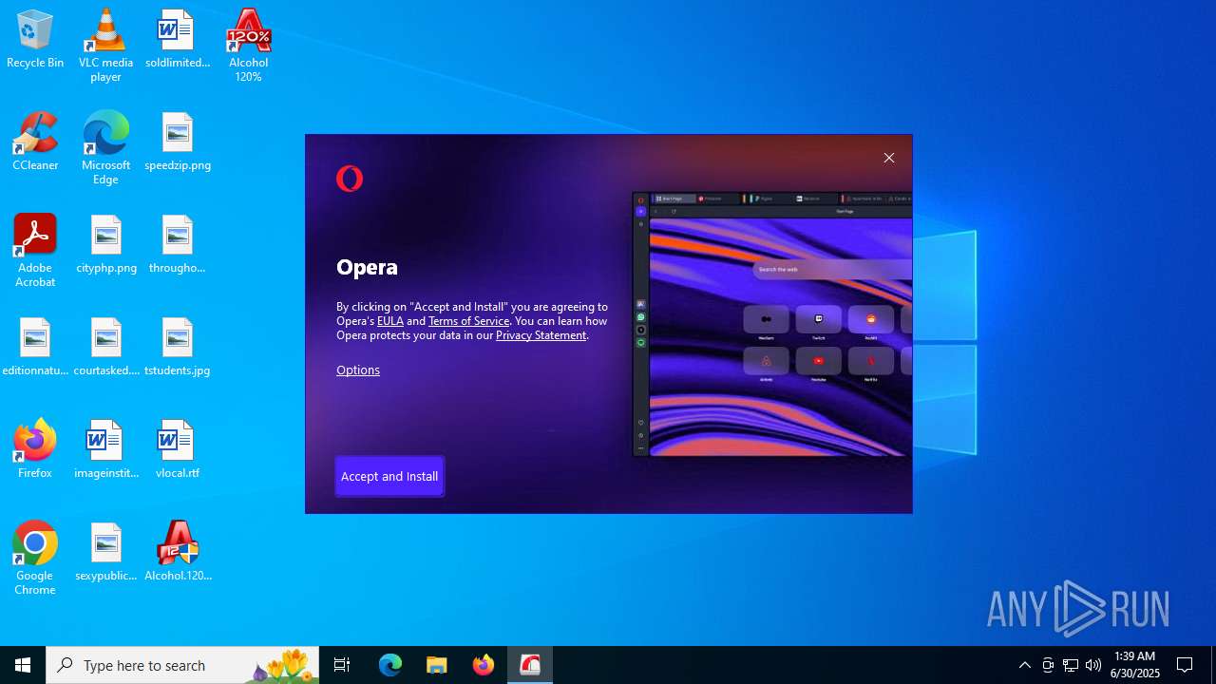This screenshot has height=684, width=1216.
Task: Click the Accept and Install button
Action: 389,476
